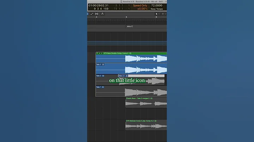Click the ±0.00% varispeed value
The image size is (254, 142).
[143, 9]
